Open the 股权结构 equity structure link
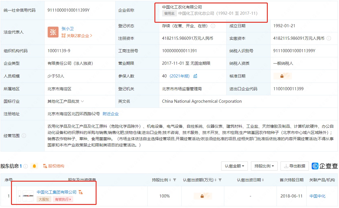Screen dimensions: 339x208 coord(54,166)
